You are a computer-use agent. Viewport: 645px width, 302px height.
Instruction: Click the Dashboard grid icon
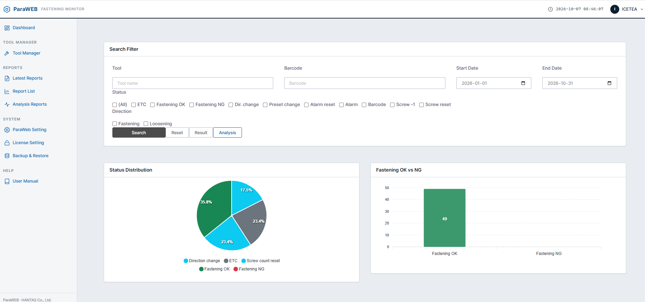(x=7, y=28)
